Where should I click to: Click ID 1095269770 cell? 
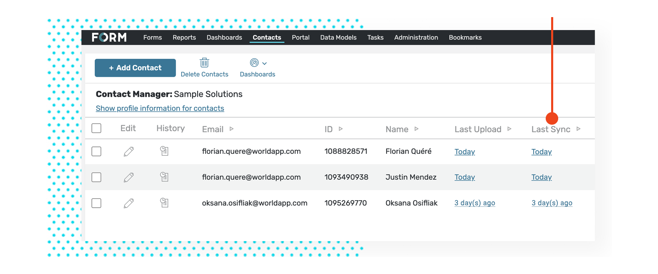tap(346, 203)
